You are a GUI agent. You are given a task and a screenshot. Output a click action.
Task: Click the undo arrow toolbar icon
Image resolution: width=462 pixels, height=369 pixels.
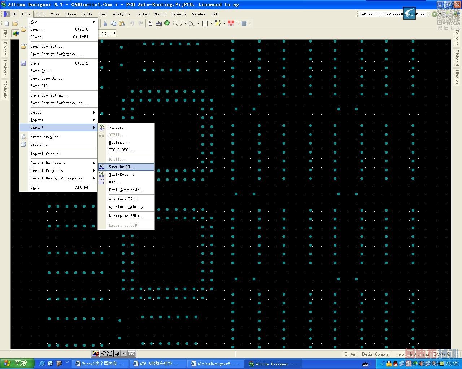pyautogui.click(x=132, y=23)
